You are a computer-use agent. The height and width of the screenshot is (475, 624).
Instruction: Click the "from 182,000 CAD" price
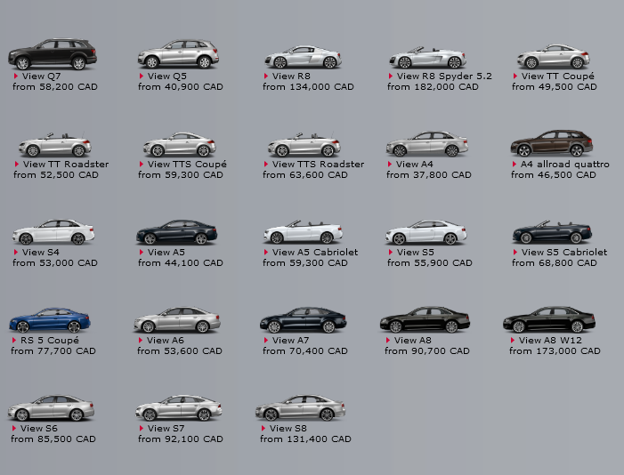(x=433, y=86)
